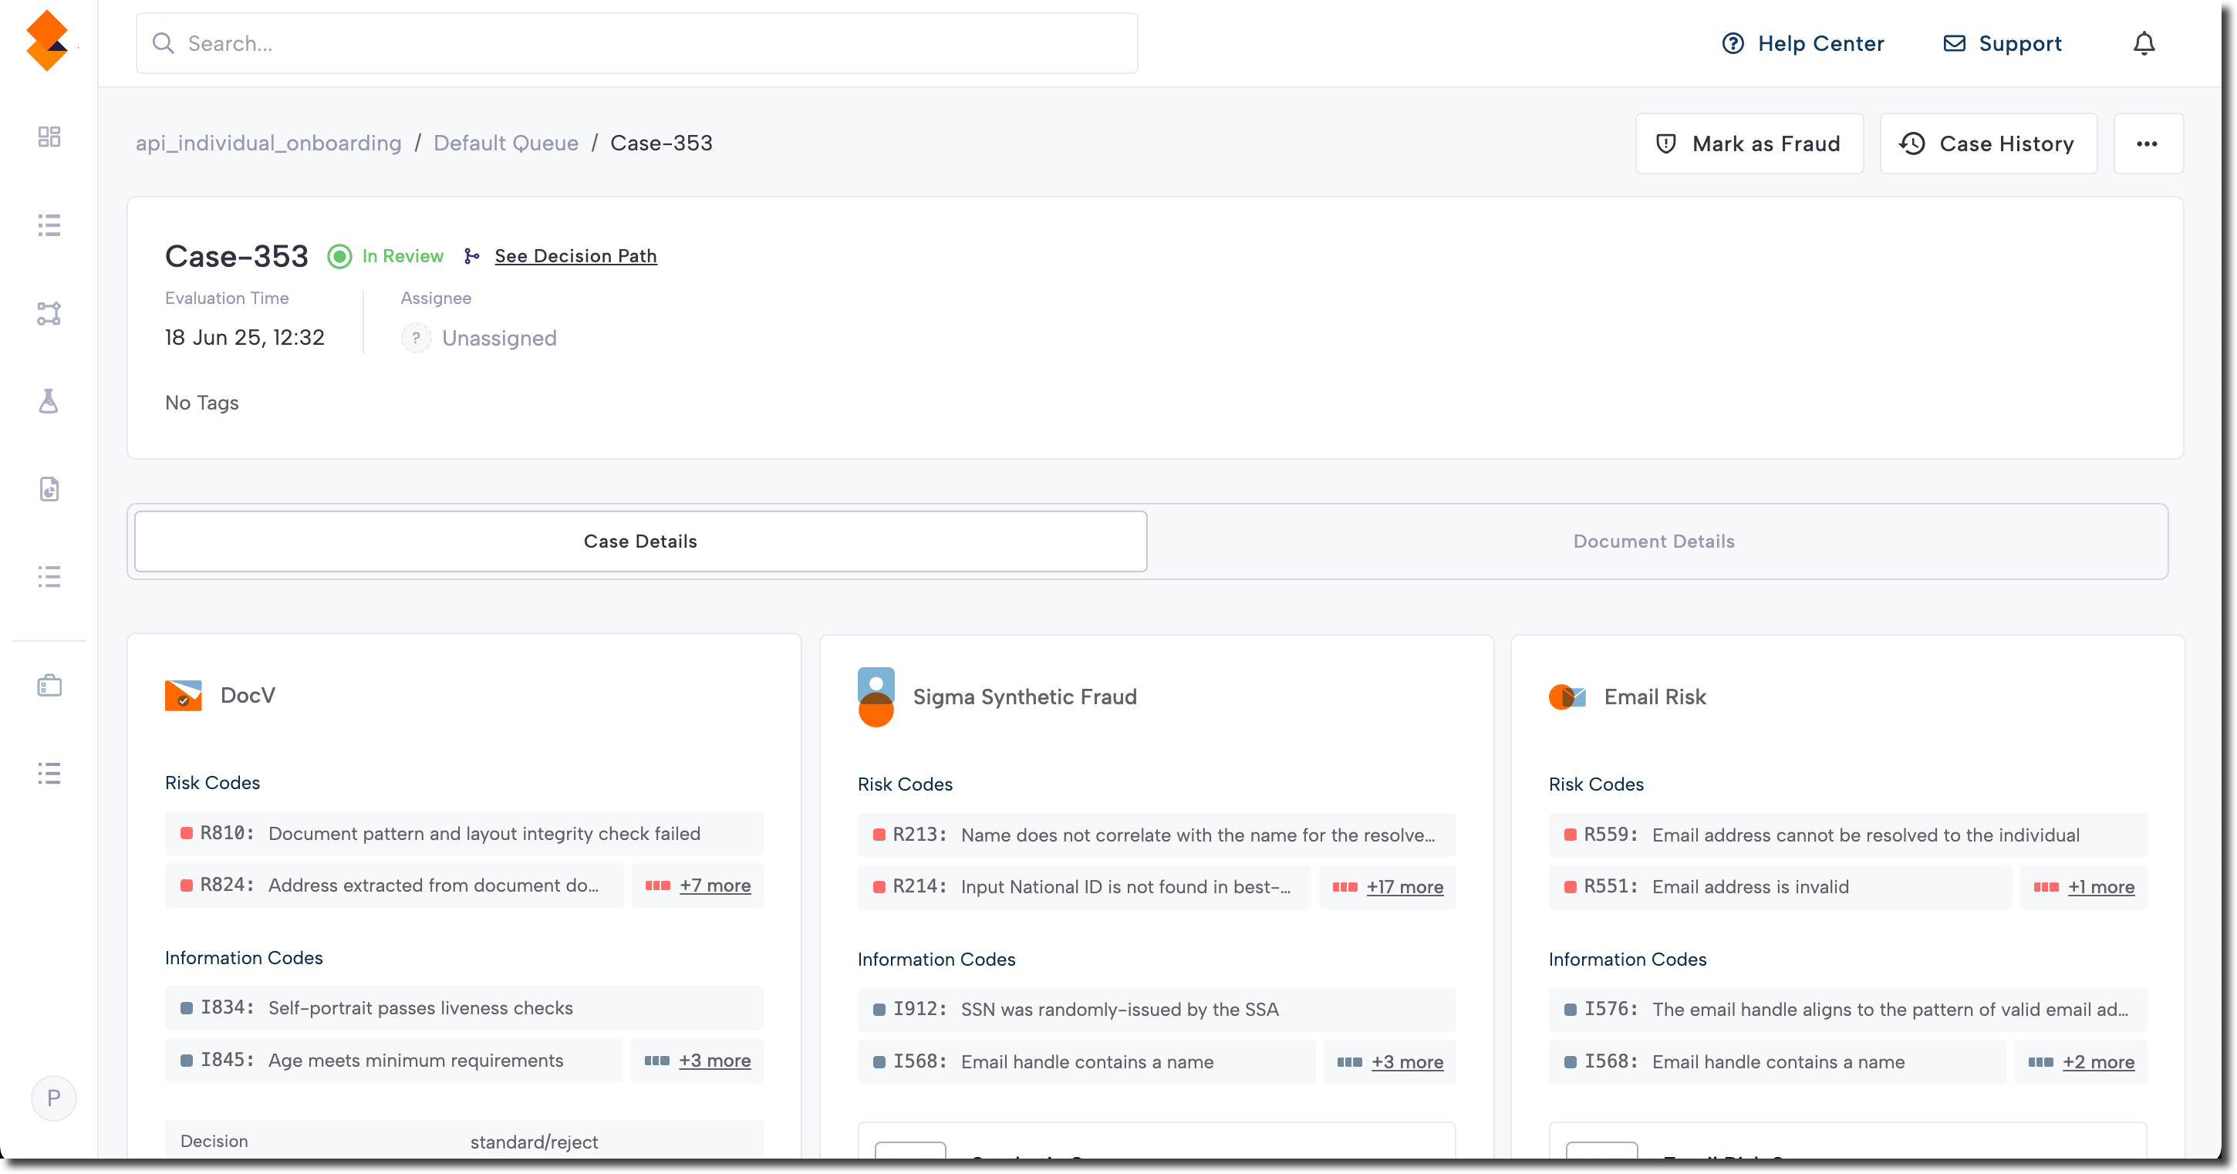Expand +17 more Sigma risk codes

1404,888
